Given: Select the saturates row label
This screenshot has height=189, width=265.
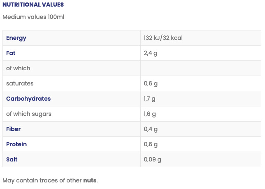Looking at the screenshot, I should tap(20, 83).
